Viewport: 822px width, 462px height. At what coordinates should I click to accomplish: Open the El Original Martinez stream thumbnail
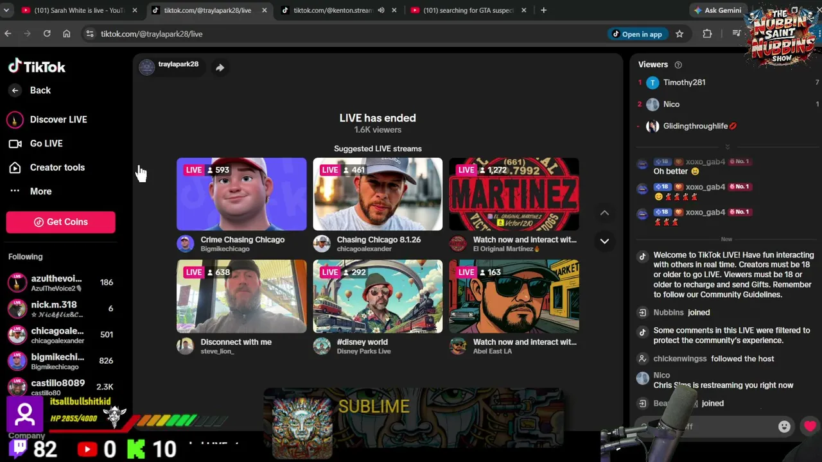point(514,194)
